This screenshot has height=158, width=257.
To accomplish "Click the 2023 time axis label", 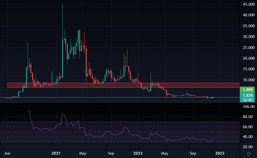I will pos(220,154).
